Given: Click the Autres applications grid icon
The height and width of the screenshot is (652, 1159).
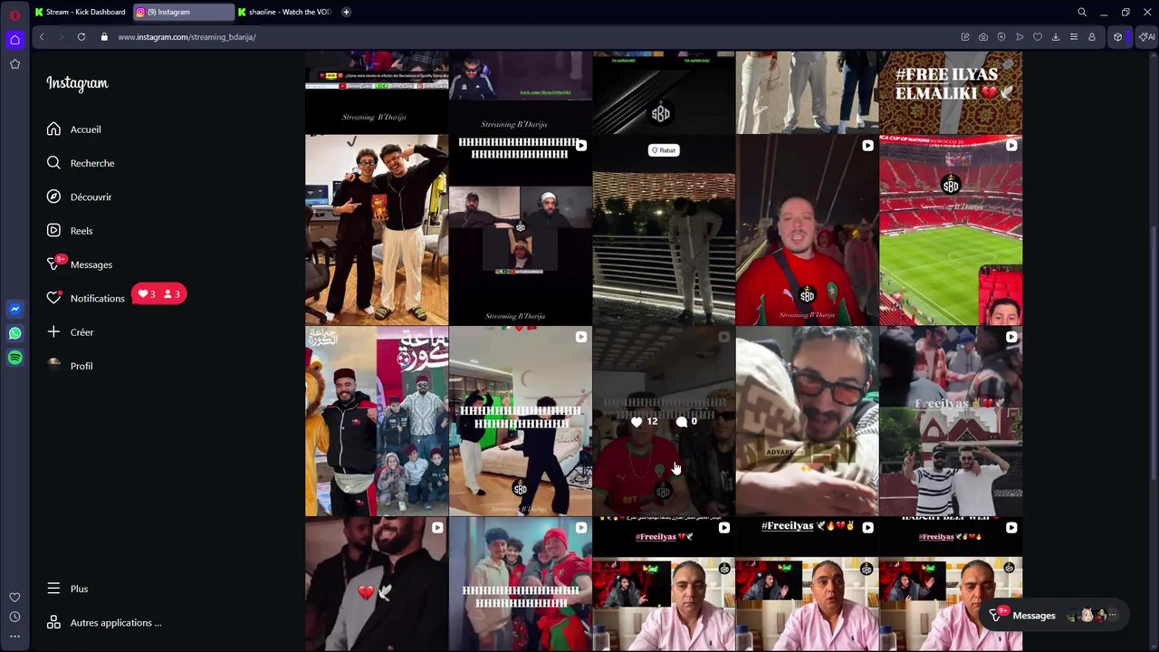Looking at the screenshot, I should 53,623.
